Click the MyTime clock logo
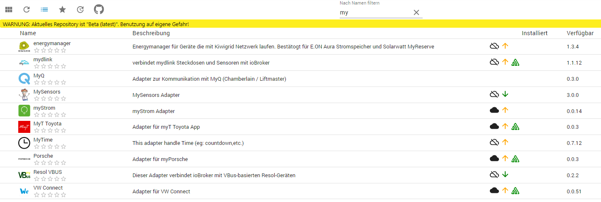Viewport: 601px width, 202px height. (x=24, y=143)
